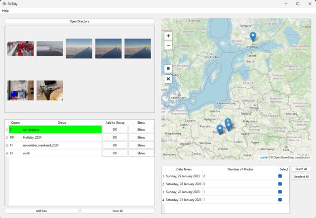Open the Help menu
Viewport: 316px width, 218px height.
(x=5, y=11)
